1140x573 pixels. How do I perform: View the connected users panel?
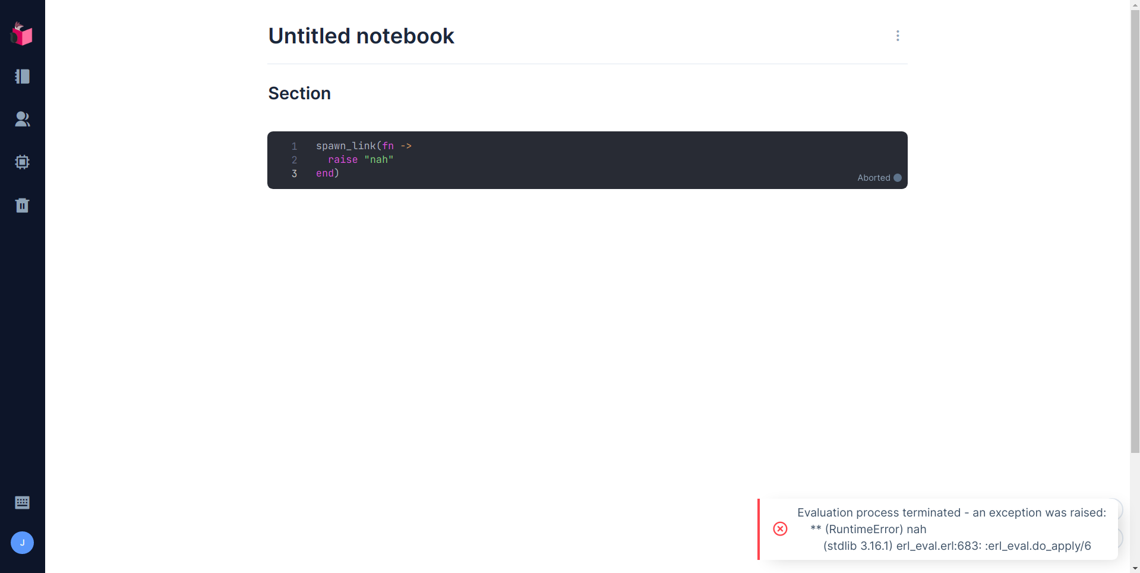tap(22, 119)
